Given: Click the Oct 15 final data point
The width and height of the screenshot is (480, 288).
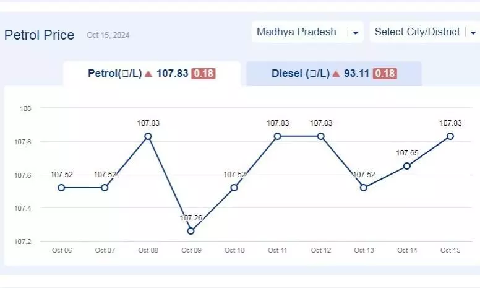Looking at the screenshot, I should [450, 136].
